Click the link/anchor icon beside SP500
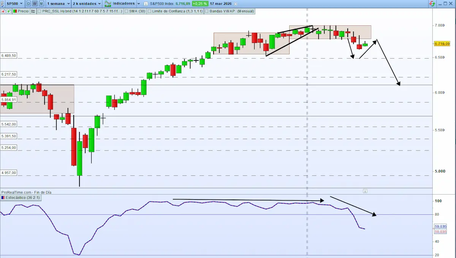Screen dimensions: 456x258 [x=3, y=3]
